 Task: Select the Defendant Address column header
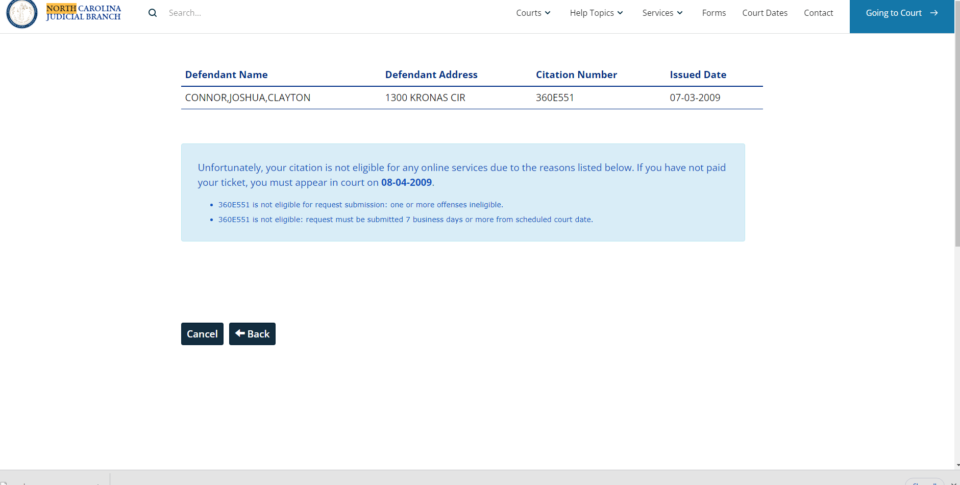click(x=431, y=75)
